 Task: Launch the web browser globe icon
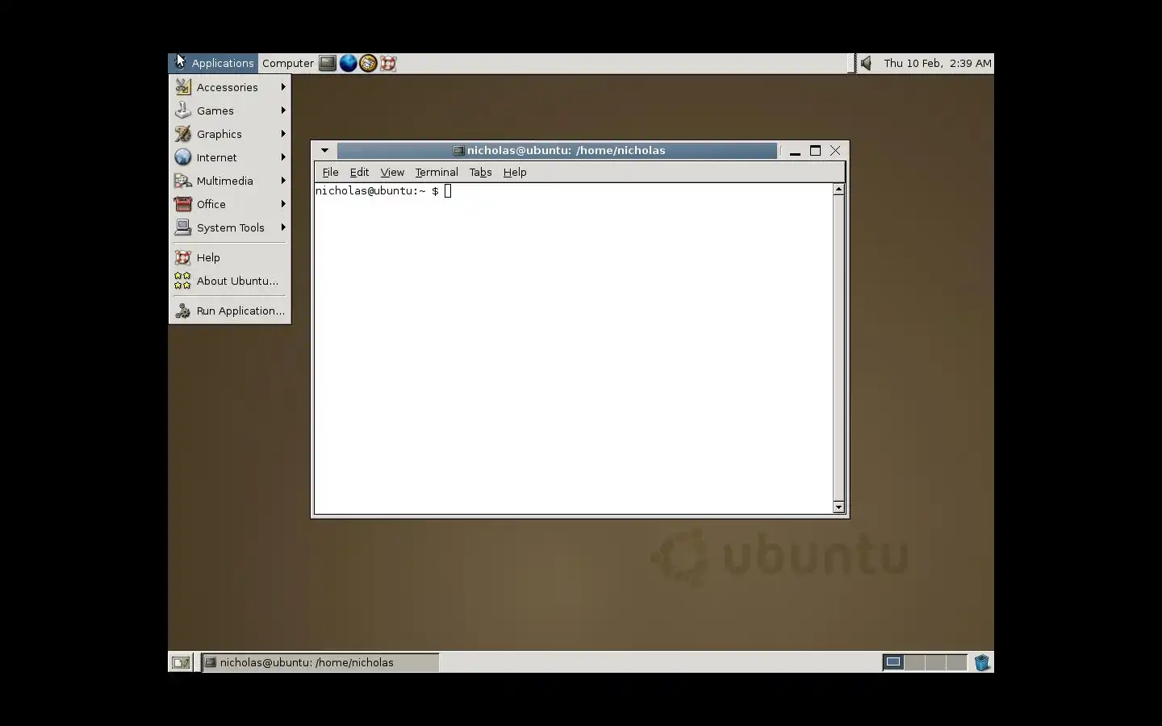pyautogui.click(x=348, y=63)
